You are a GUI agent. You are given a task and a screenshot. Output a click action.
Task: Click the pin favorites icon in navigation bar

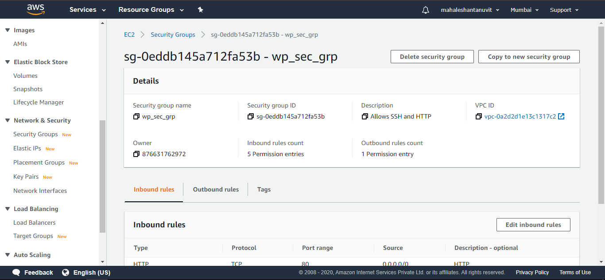tap(200, 9)
